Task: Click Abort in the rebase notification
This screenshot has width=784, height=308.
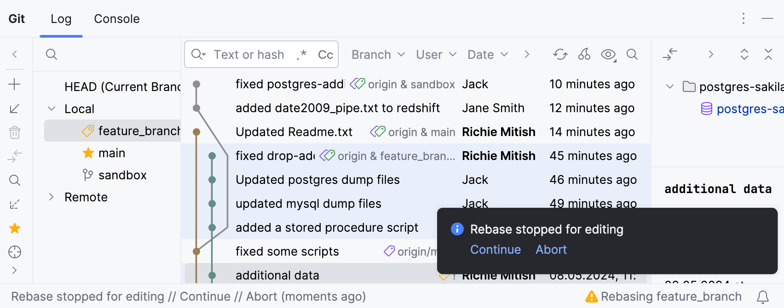Action: coord(551,250)
